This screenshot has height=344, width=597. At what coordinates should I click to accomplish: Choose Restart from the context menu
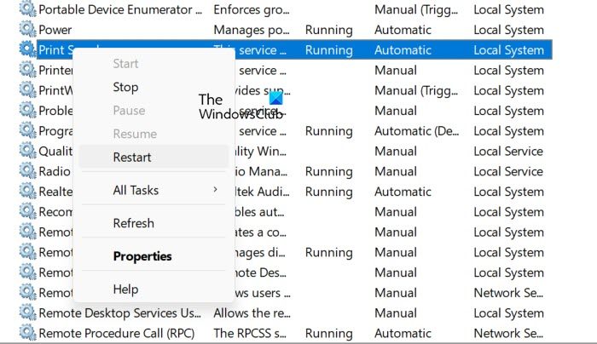pos(132,157)
